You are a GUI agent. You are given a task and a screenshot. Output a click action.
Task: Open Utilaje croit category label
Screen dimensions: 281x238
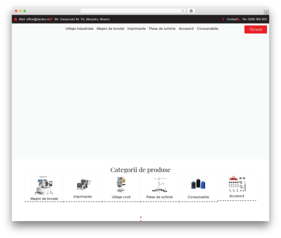[x=121, y=197]
